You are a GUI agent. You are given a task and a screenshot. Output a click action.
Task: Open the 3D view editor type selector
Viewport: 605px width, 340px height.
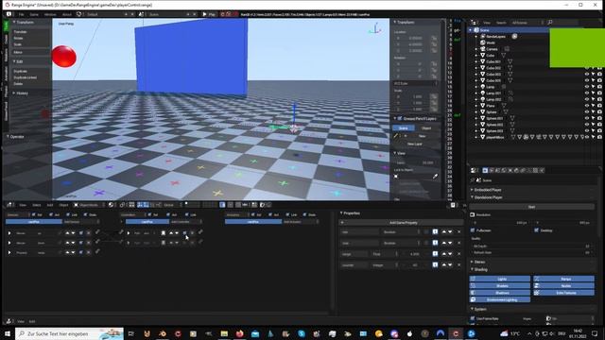pyautogui.click(x=9, y=205)
